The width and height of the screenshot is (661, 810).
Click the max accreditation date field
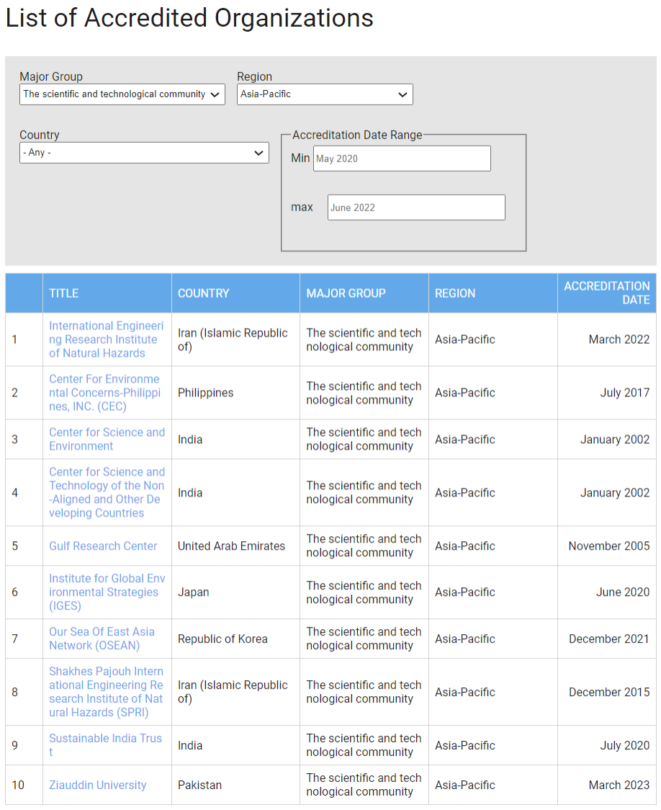[416, 208]
